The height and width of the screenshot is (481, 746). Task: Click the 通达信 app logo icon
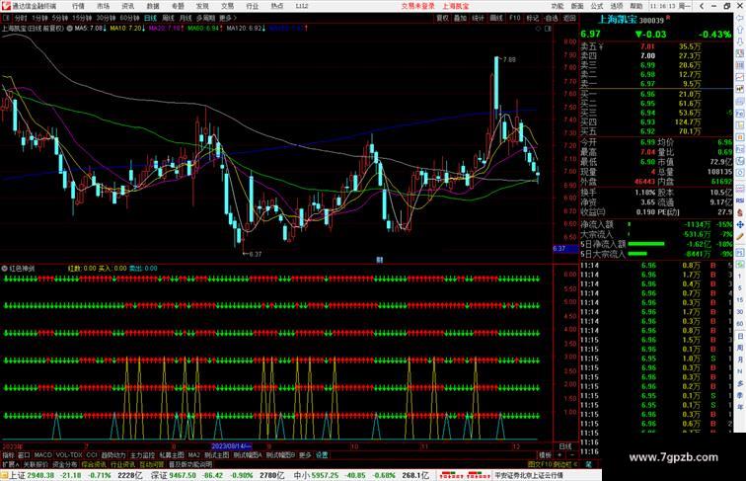(x=6, y=6)
